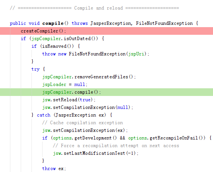
Task: Click the 'jspLoader = null;' assignment
Action: 65,84
